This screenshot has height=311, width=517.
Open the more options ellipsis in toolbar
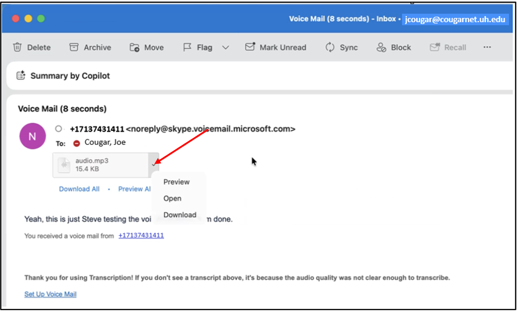(x=487, y=48)
